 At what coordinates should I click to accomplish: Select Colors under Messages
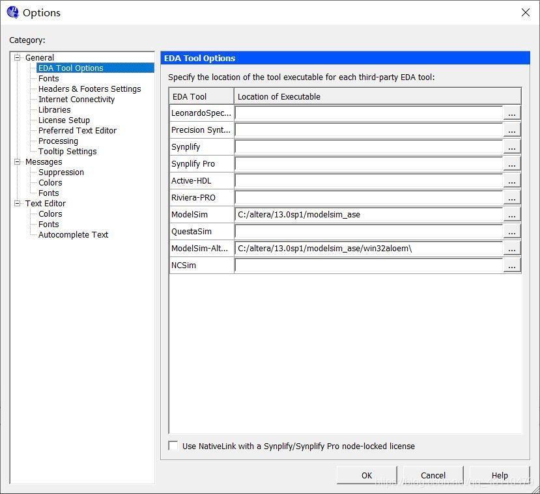50,182
